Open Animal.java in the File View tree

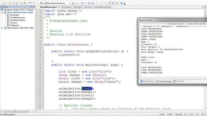pyautogui.click(x=14, y=15)
